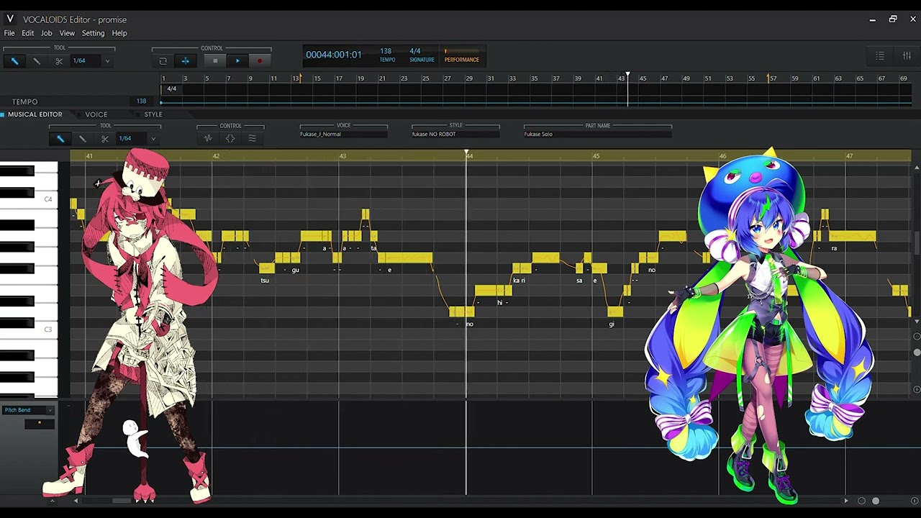Select the pencil tool in the top toolbar
The image size is (921, 518).
[37, 61]
